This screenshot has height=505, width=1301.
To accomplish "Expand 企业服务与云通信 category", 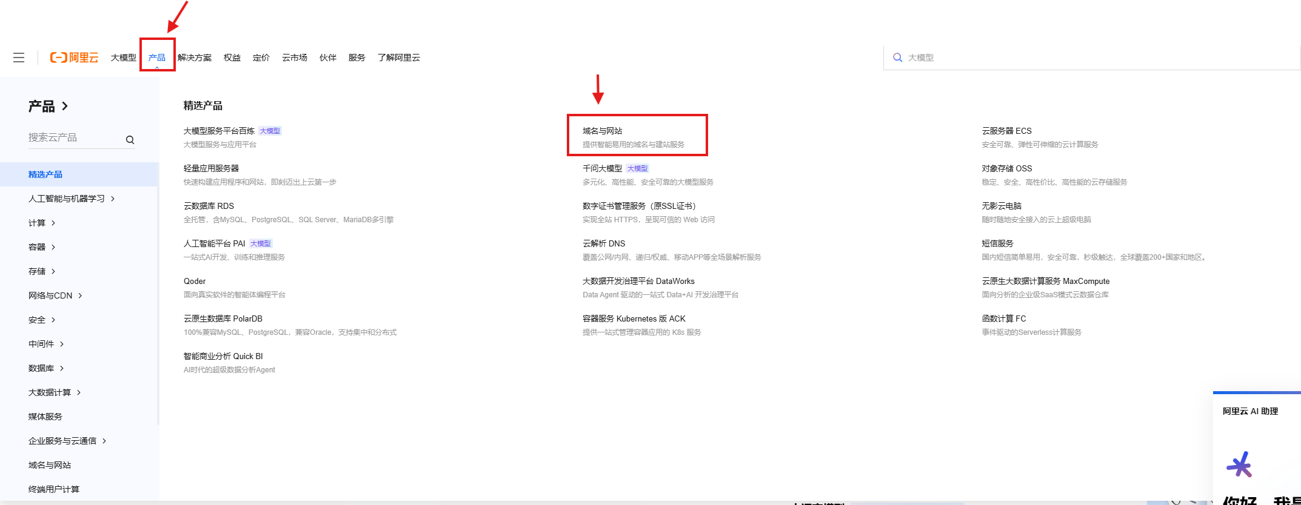I will tap(67, 441).
